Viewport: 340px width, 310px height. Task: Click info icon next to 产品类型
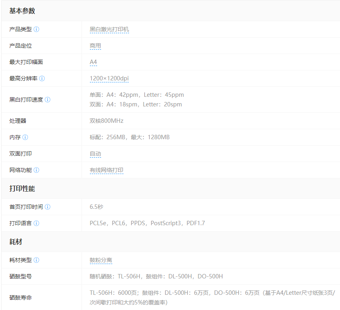click(x=36, y=30)
